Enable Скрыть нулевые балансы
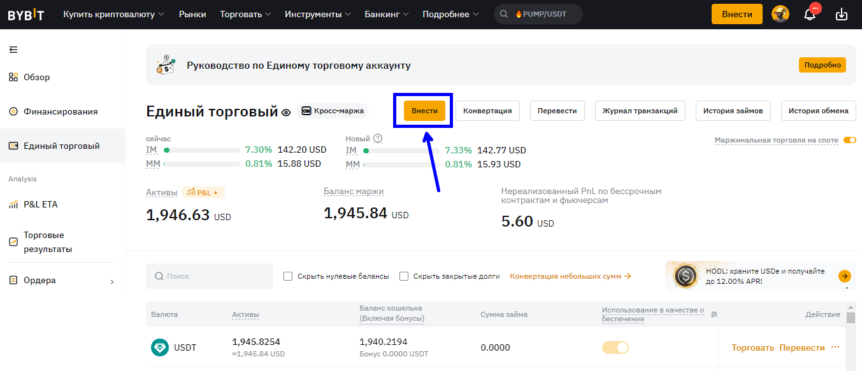 288,276
